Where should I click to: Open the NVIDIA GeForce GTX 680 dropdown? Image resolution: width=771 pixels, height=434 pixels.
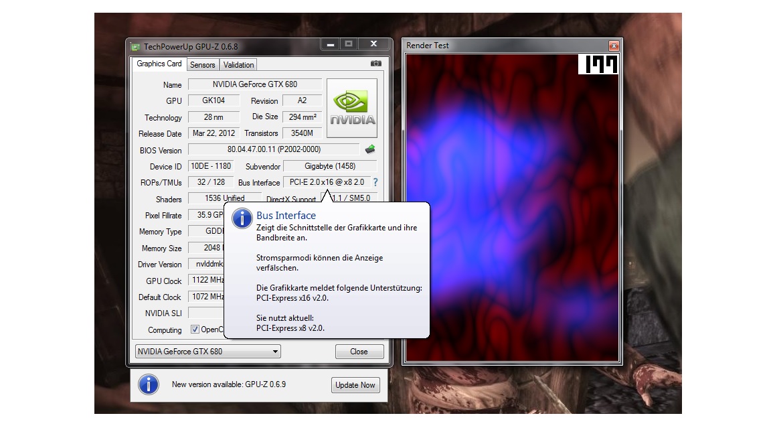pyautogui.click(x=208, y=352)
